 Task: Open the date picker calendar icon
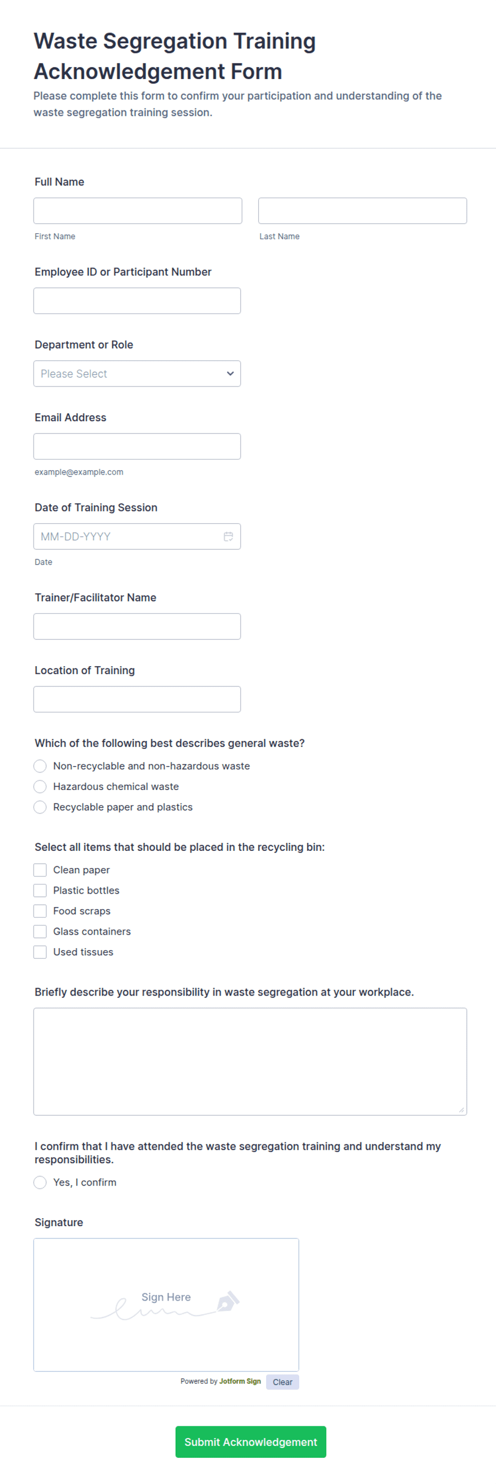[228, 536]
